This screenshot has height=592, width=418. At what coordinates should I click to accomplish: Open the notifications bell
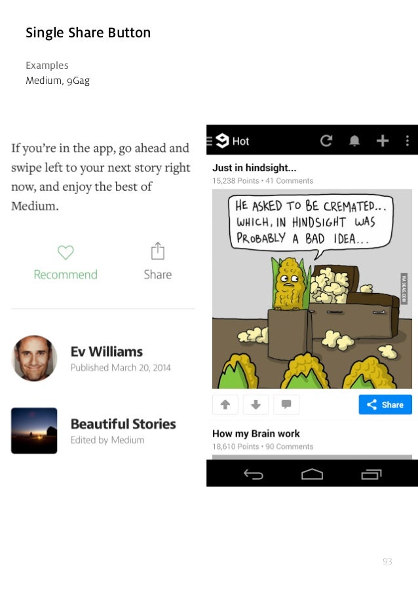[354, 141]
